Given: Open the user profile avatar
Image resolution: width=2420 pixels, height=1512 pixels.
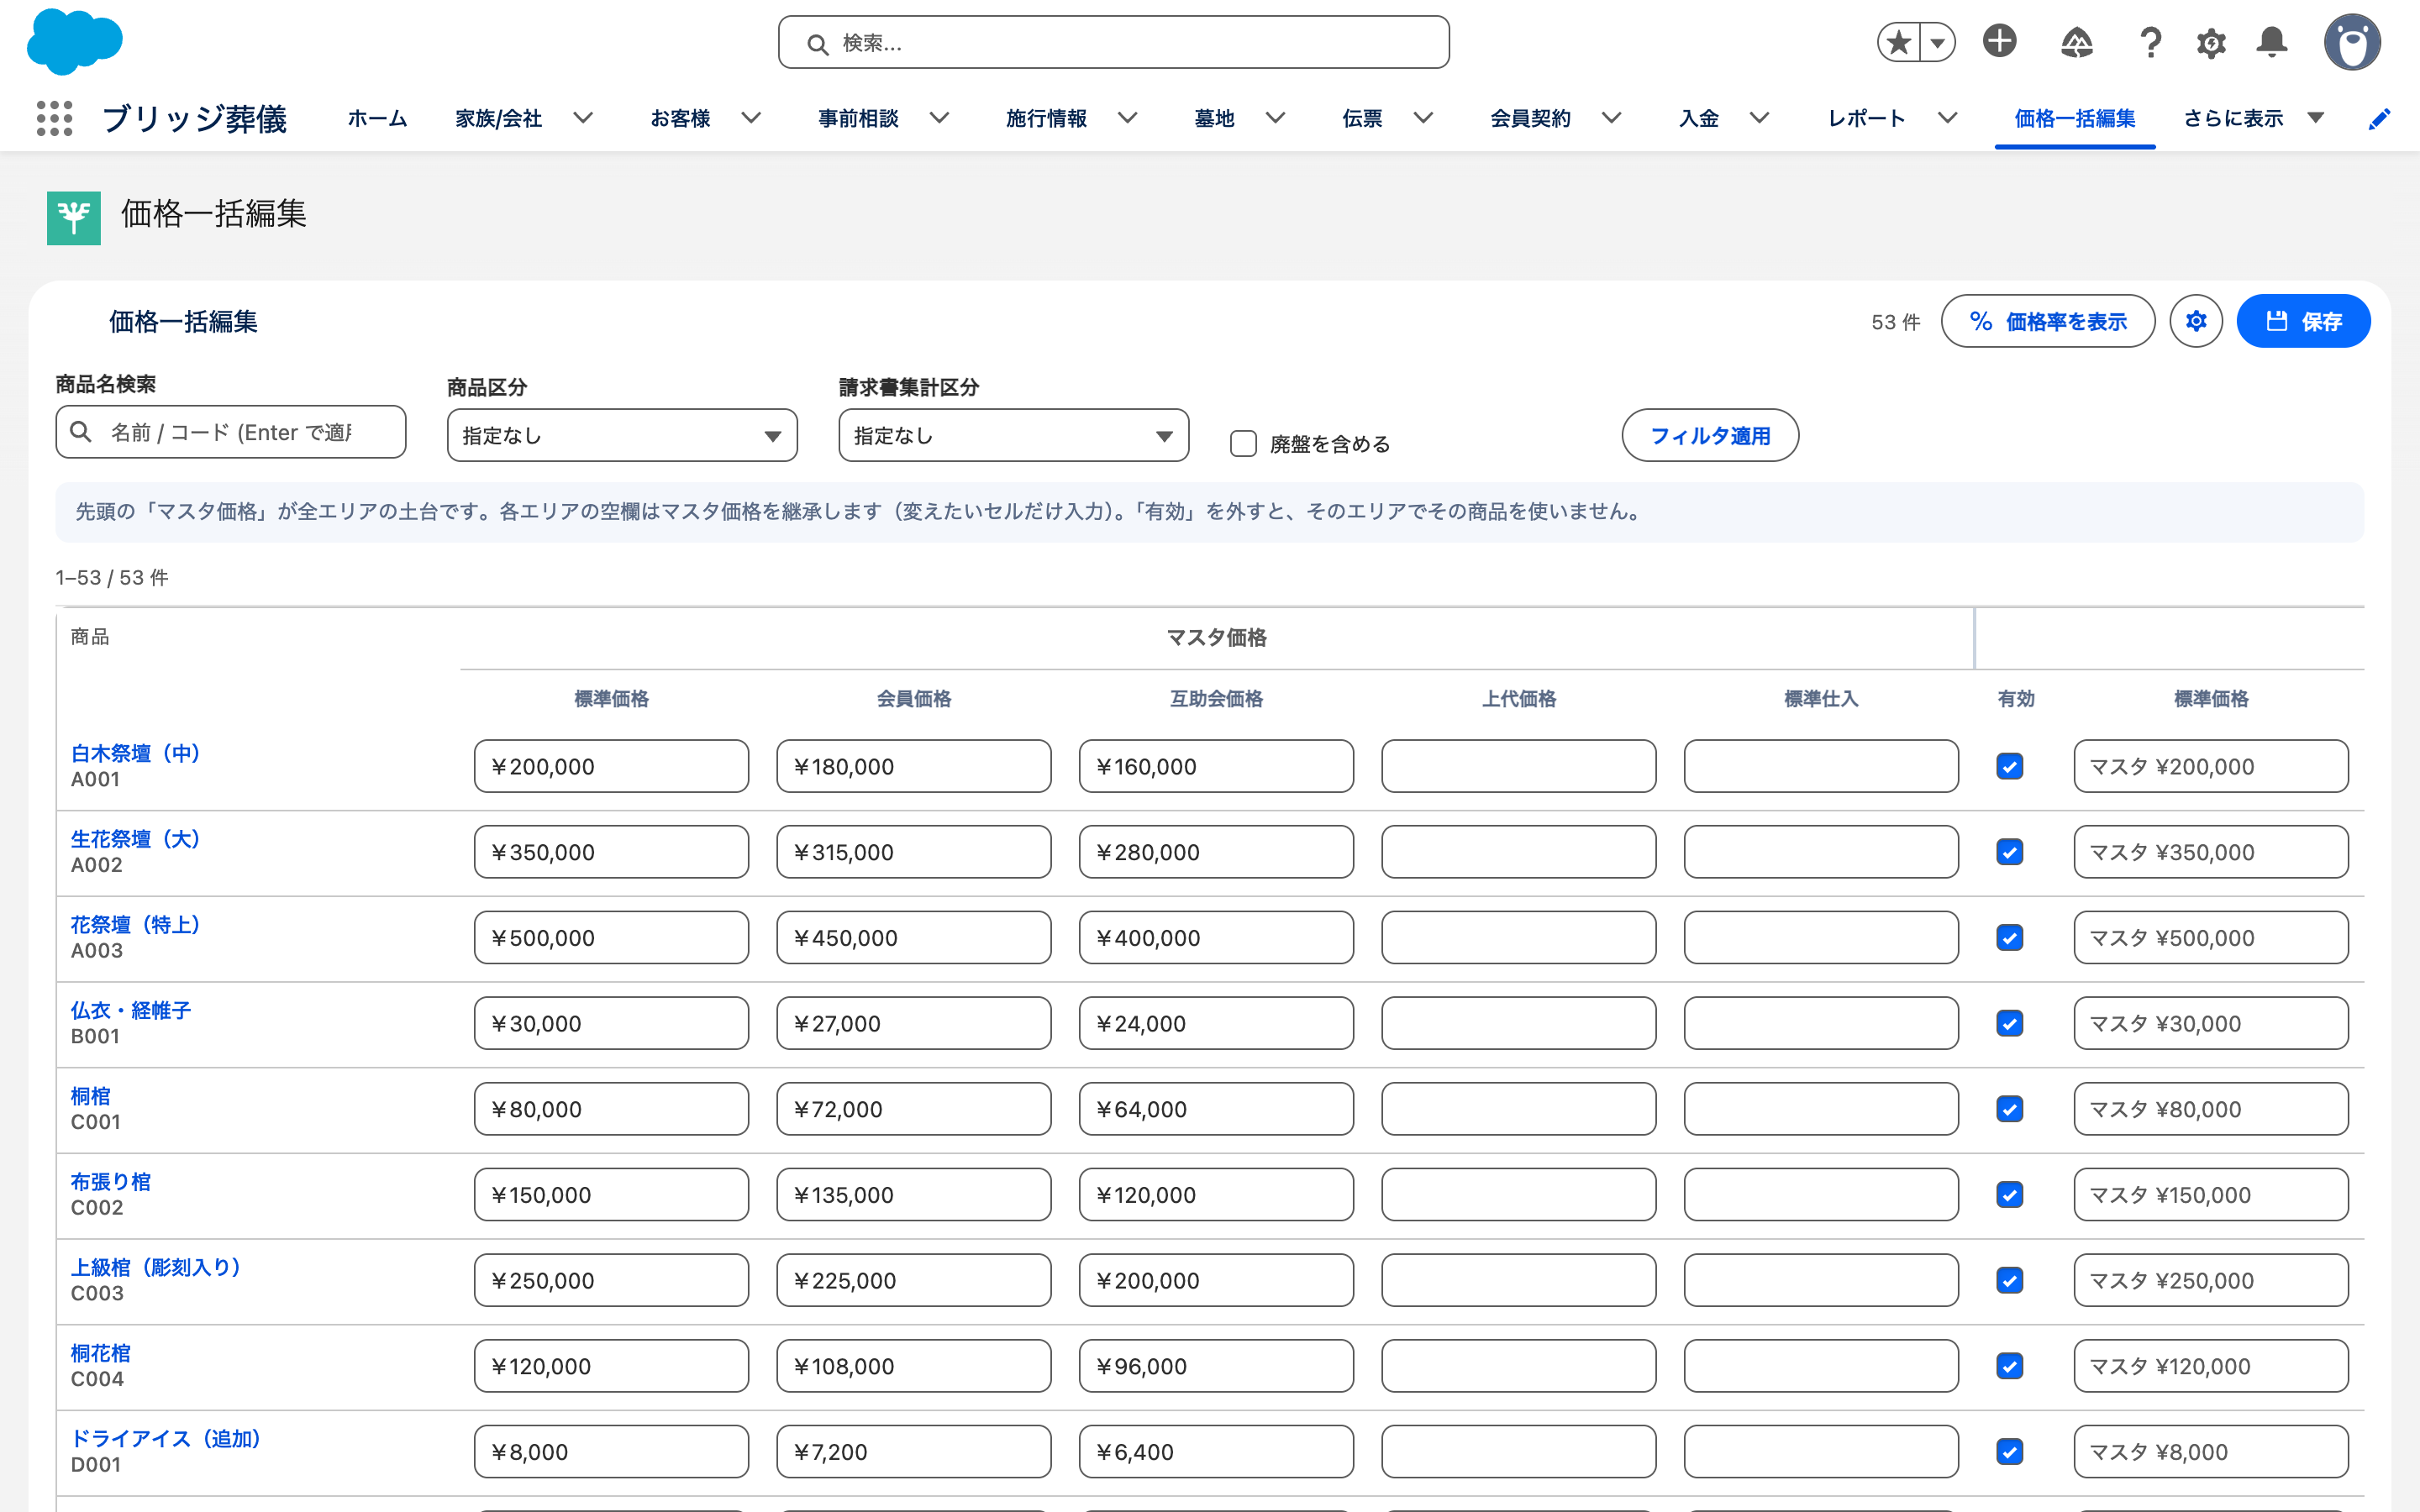Looking at the screenshot, I should coord(2352,42).
